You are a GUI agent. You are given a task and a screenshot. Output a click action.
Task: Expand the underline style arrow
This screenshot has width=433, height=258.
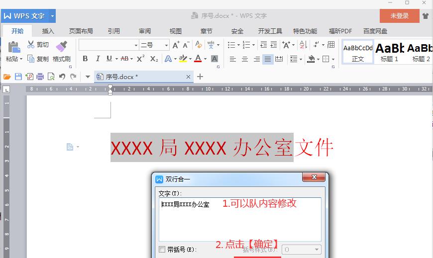[117, 59]
